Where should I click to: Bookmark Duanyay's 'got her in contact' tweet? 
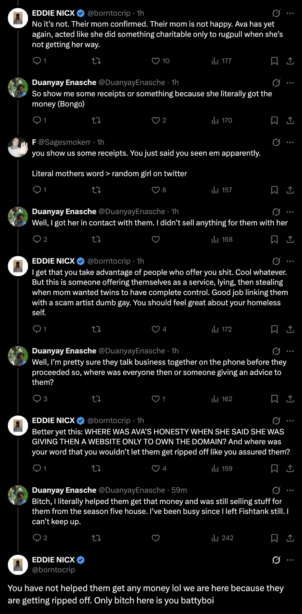pyautogui.click(x=274, y=239)
